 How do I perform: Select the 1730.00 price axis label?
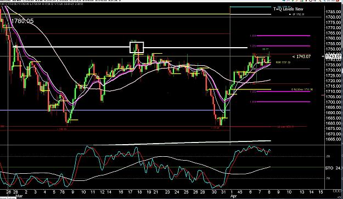333,70
